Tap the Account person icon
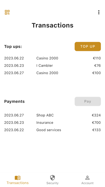Viewport: 105px width, 187px height. click(87, 178)
